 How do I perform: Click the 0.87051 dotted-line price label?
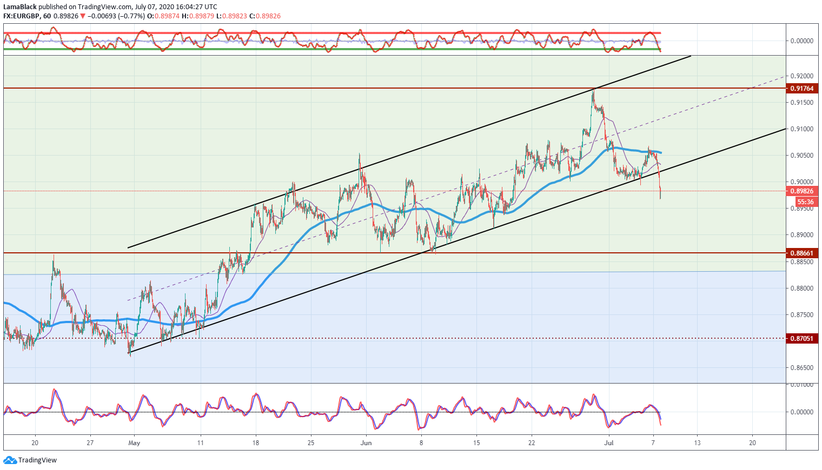coord(802,339)
